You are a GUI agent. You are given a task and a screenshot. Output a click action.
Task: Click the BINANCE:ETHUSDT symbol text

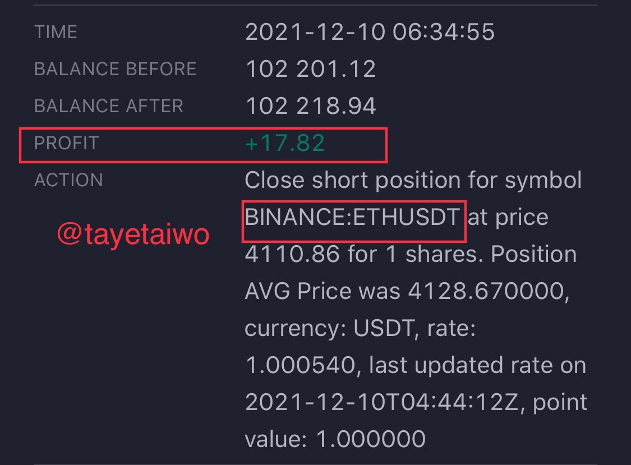pyautogui.click(x=352, y=217)
